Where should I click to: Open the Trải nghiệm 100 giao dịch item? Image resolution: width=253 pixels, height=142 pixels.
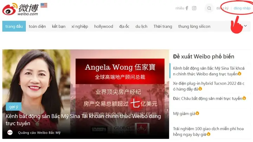pyautogui.click(x=208, y=131)
